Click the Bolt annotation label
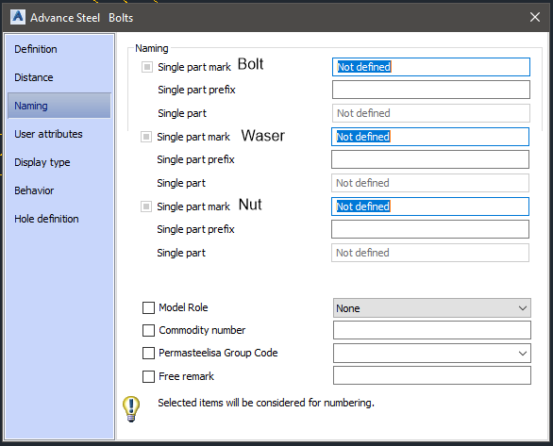 point(250,64)
